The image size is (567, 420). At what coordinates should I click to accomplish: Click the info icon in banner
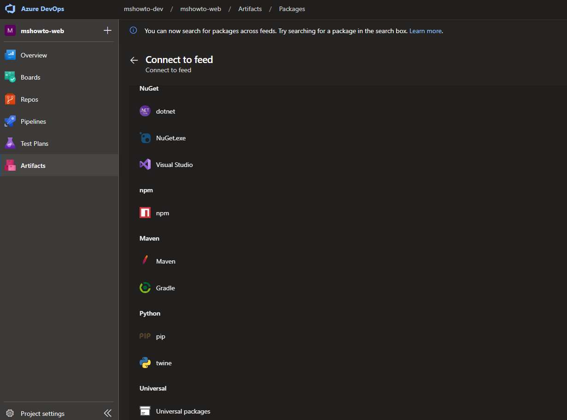(133, 31)
